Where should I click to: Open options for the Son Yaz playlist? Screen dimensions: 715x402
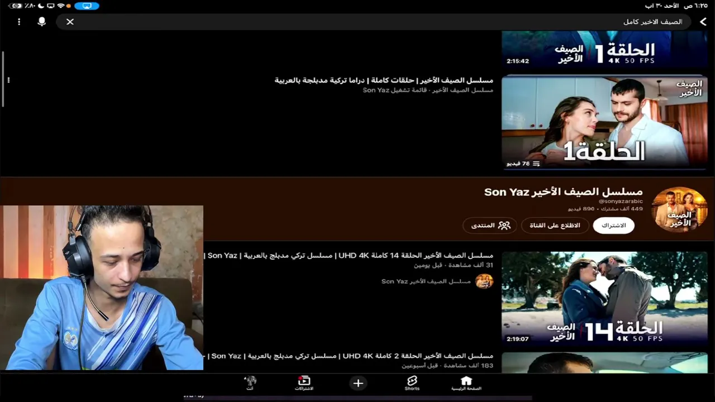[x=8, y=80]
